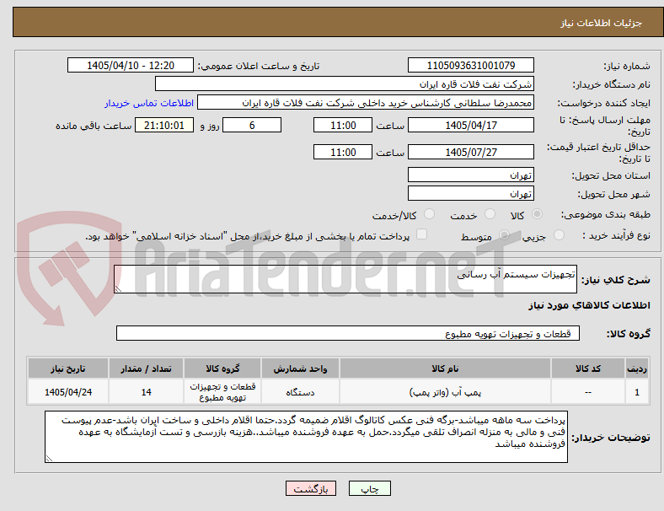Click the delivery province field تهران
Screen dimensions: 664x511
(470, 175)
